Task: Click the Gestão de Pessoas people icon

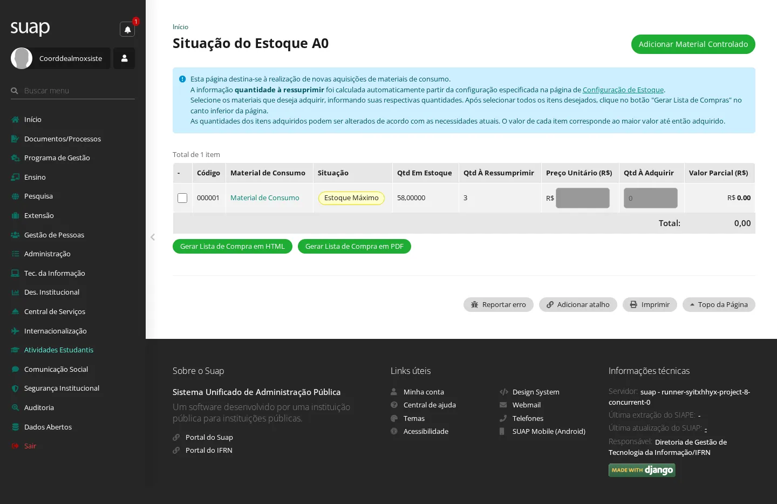Action: pyautogui.click(x=15, y=235)
